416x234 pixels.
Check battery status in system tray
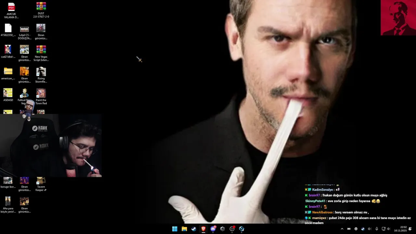[349, 229]
